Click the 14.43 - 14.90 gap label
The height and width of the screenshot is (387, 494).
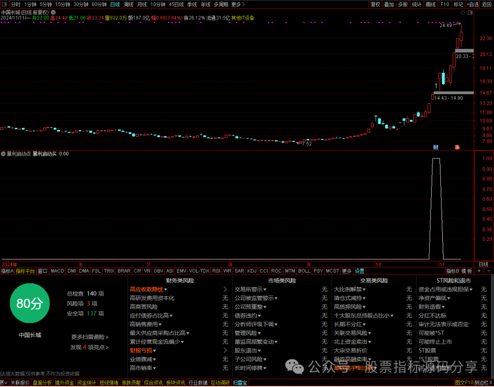pos(449,98)
